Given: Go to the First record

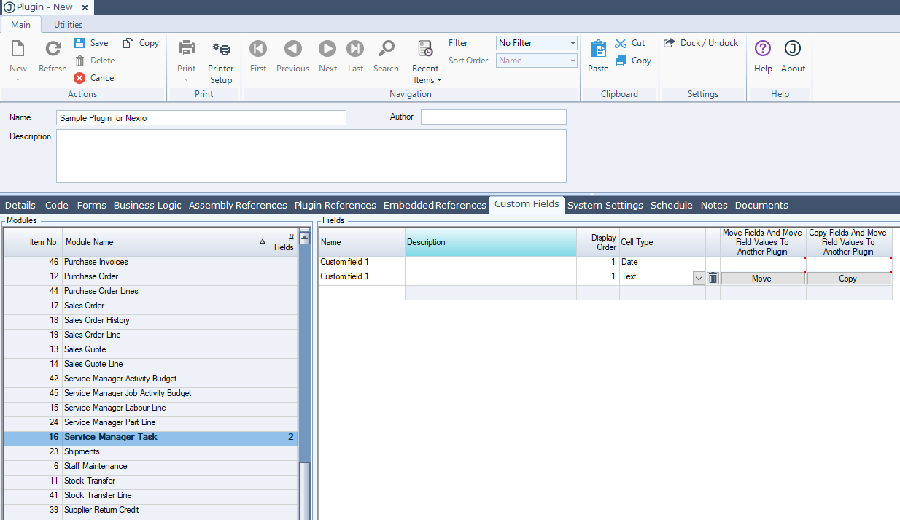Looking at the screenshot, I should [258, 49].
